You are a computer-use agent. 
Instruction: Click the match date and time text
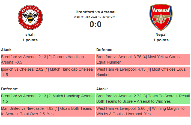point(95,17)
